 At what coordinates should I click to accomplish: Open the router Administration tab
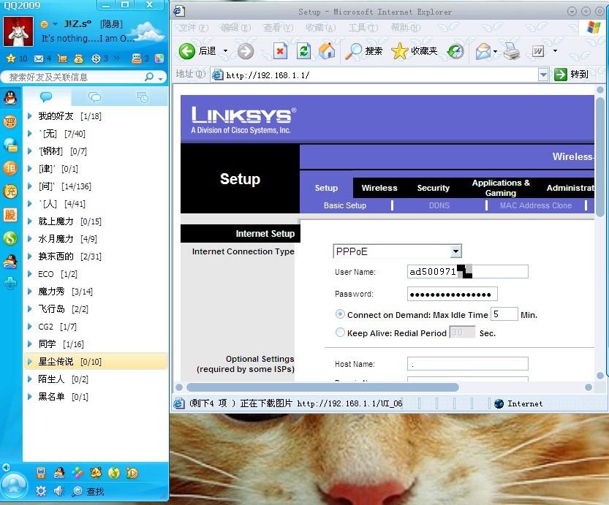[x=570, y=188]
